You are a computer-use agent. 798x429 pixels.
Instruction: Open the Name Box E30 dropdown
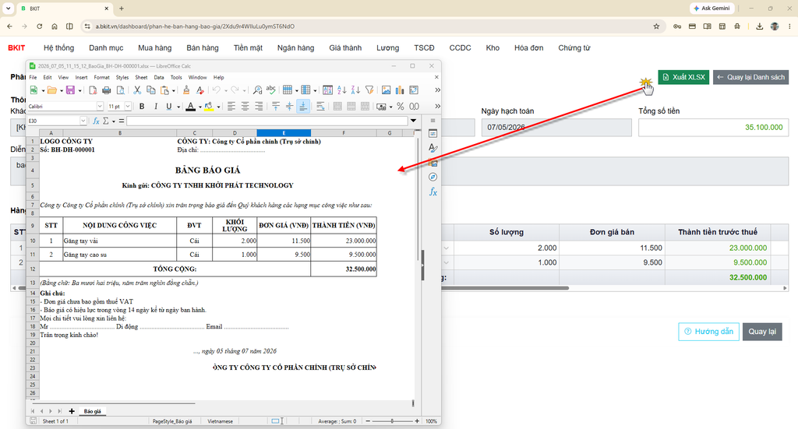tap(83, 121)
